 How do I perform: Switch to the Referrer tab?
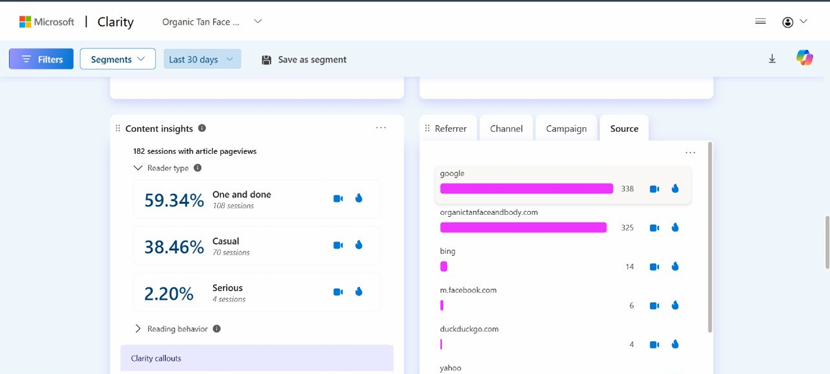pos(451,128)
